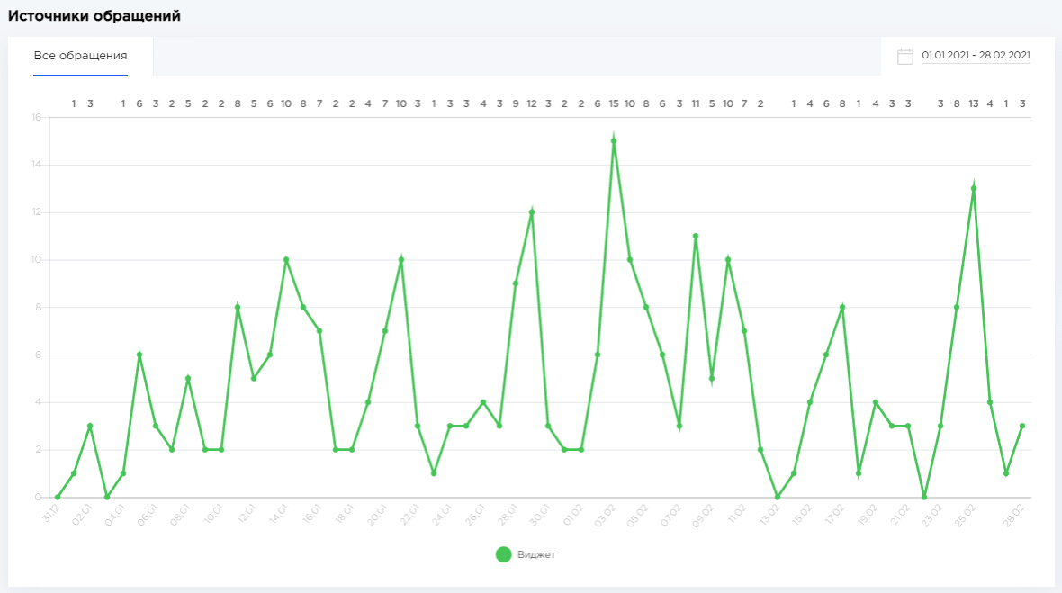
Task: Click the zero-value point on 13.02
Action: click(x=778, y=497)
